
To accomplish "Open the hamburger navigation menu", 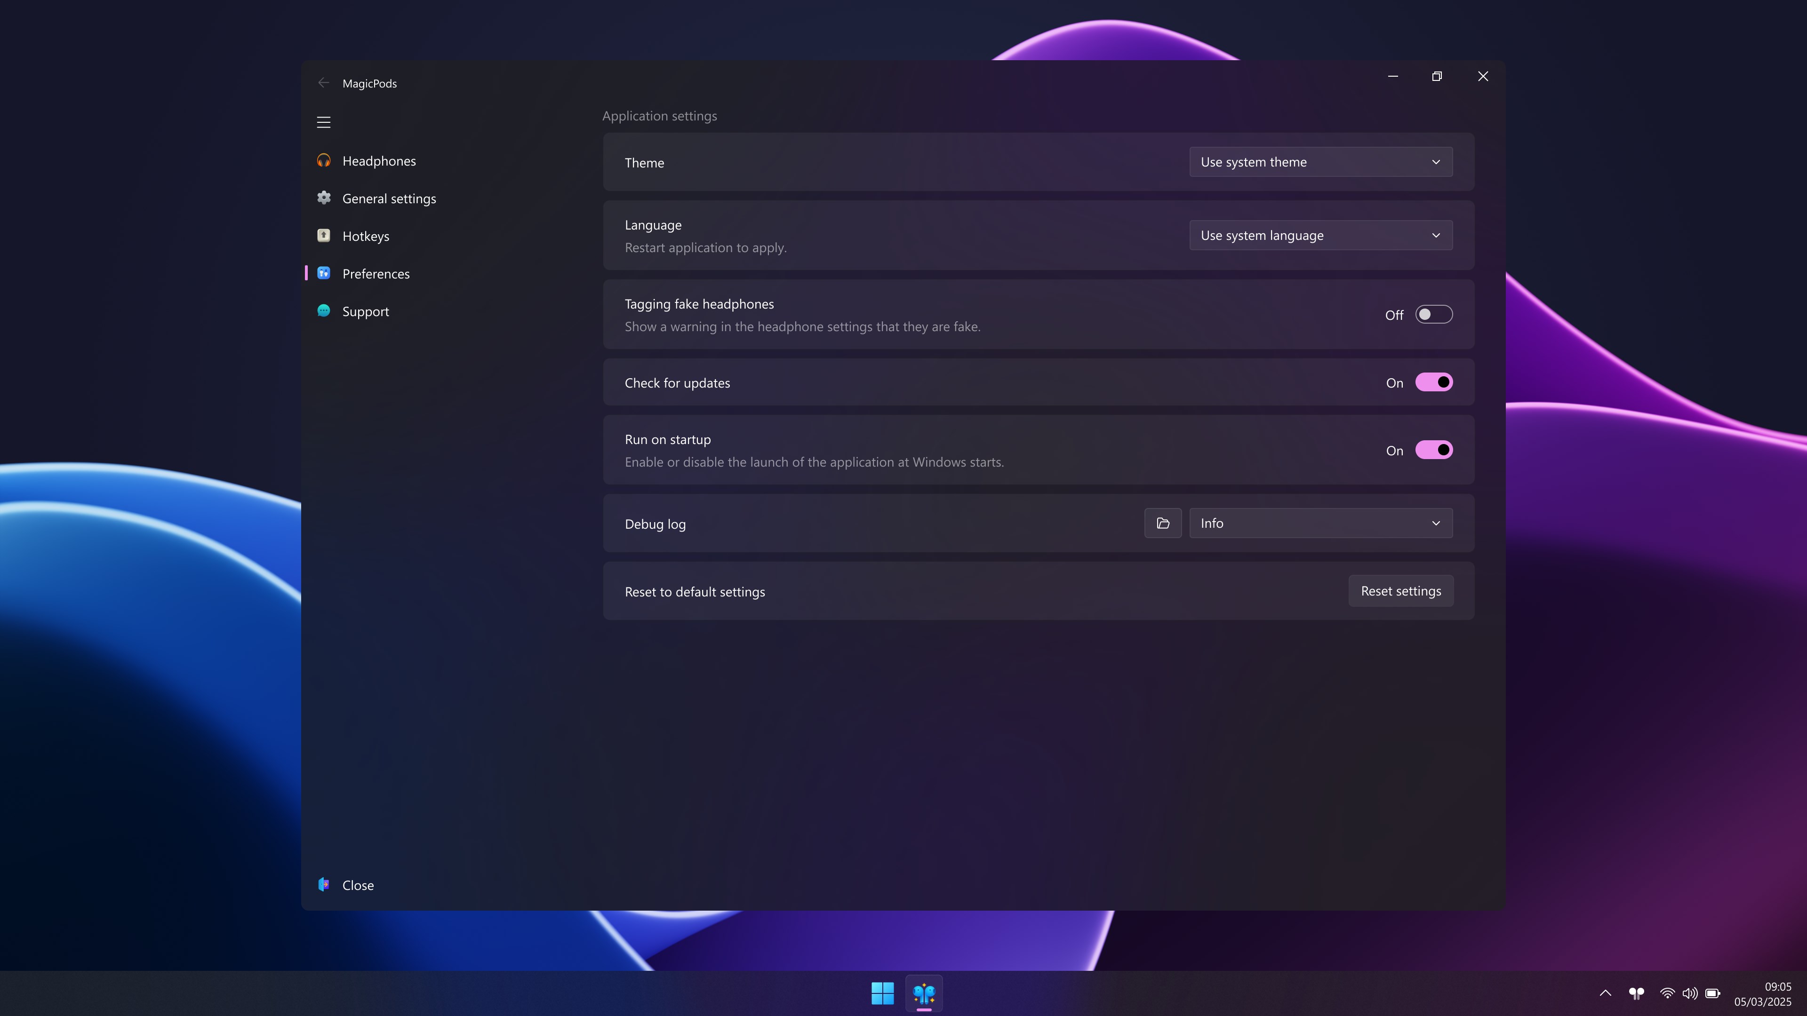I will (323, 121).
